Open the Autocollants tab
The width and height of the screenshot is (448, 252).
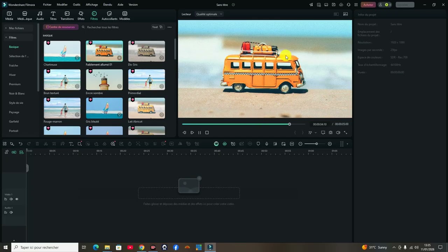point(110,16)
